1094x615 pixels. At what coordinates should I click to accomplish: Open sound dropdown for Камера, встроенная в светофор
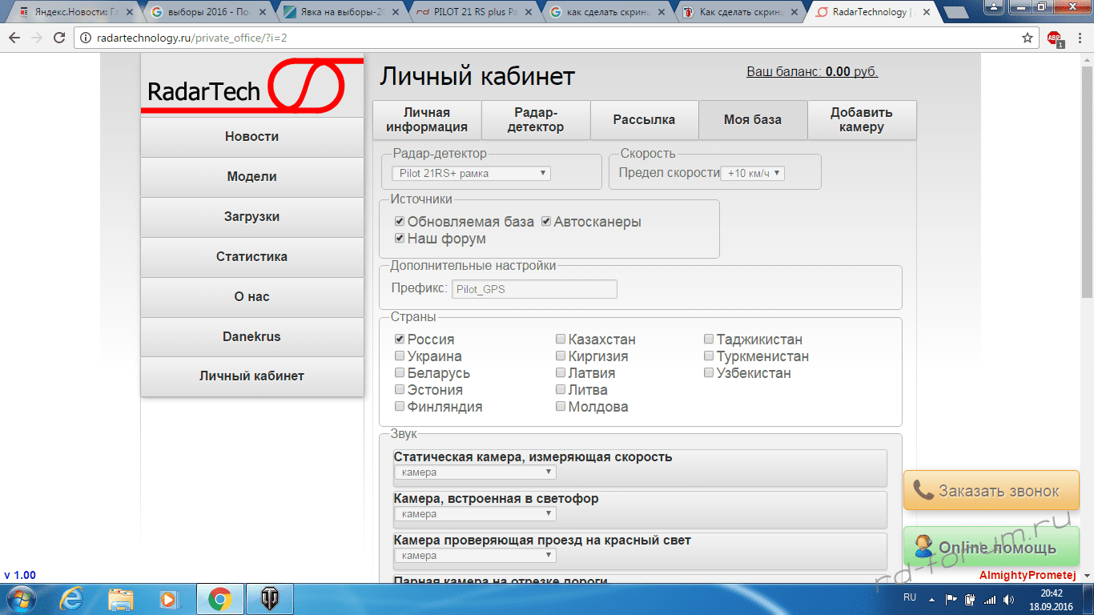click(x=475, y=514)
